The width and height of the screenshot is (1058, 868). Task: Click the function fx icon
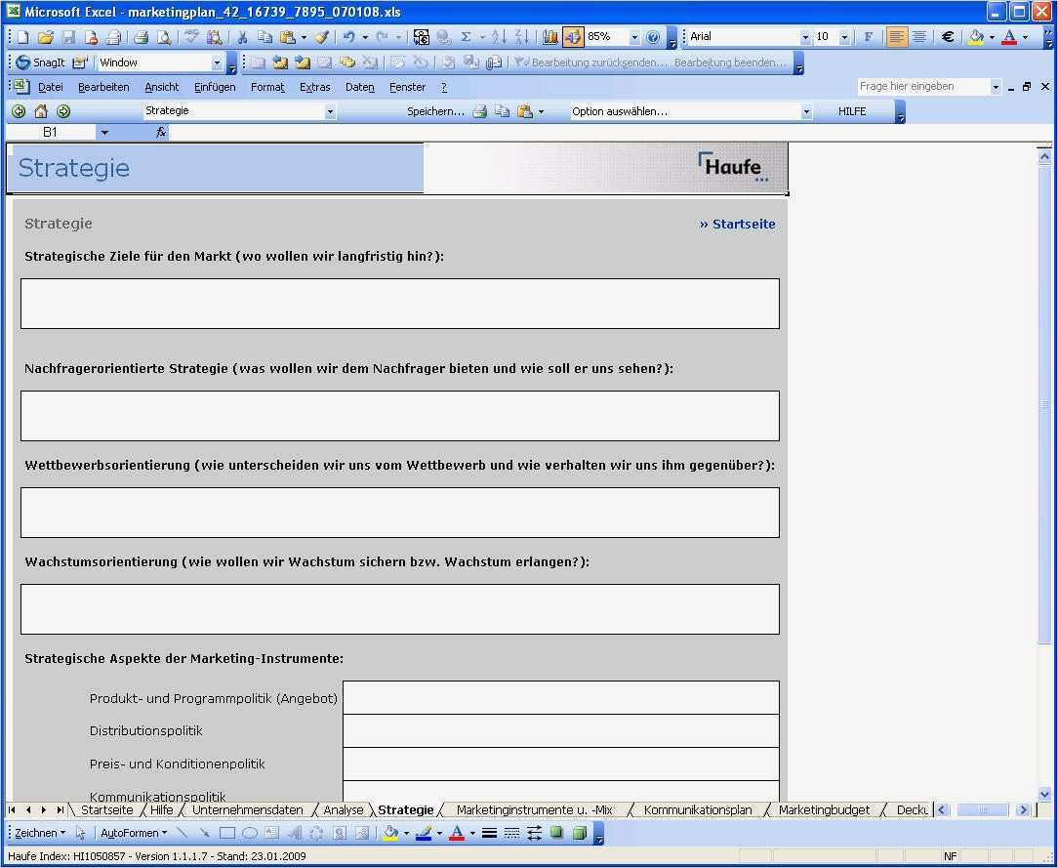161,132
